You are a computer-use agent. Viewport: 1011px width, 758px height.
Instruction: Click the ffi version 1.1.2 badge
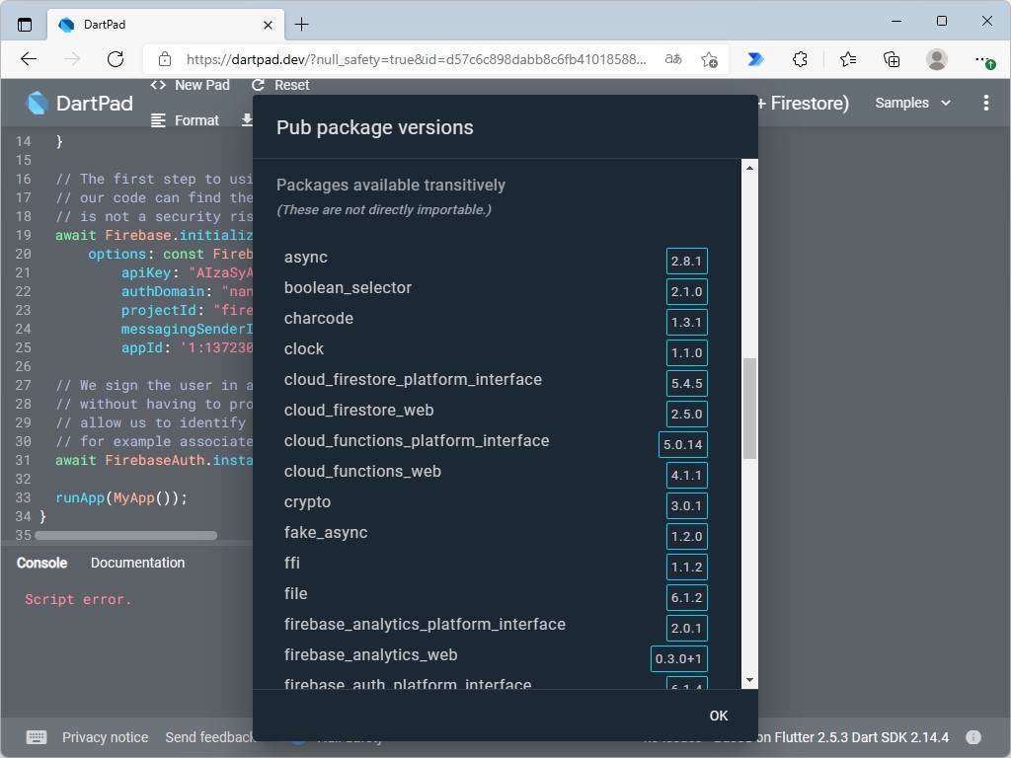[687, 568]
